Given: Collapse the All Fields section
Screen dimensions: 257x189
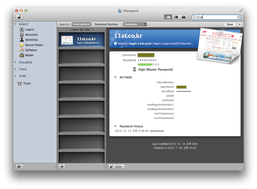Looking at the screenshot, I should (x=115, y=77).
